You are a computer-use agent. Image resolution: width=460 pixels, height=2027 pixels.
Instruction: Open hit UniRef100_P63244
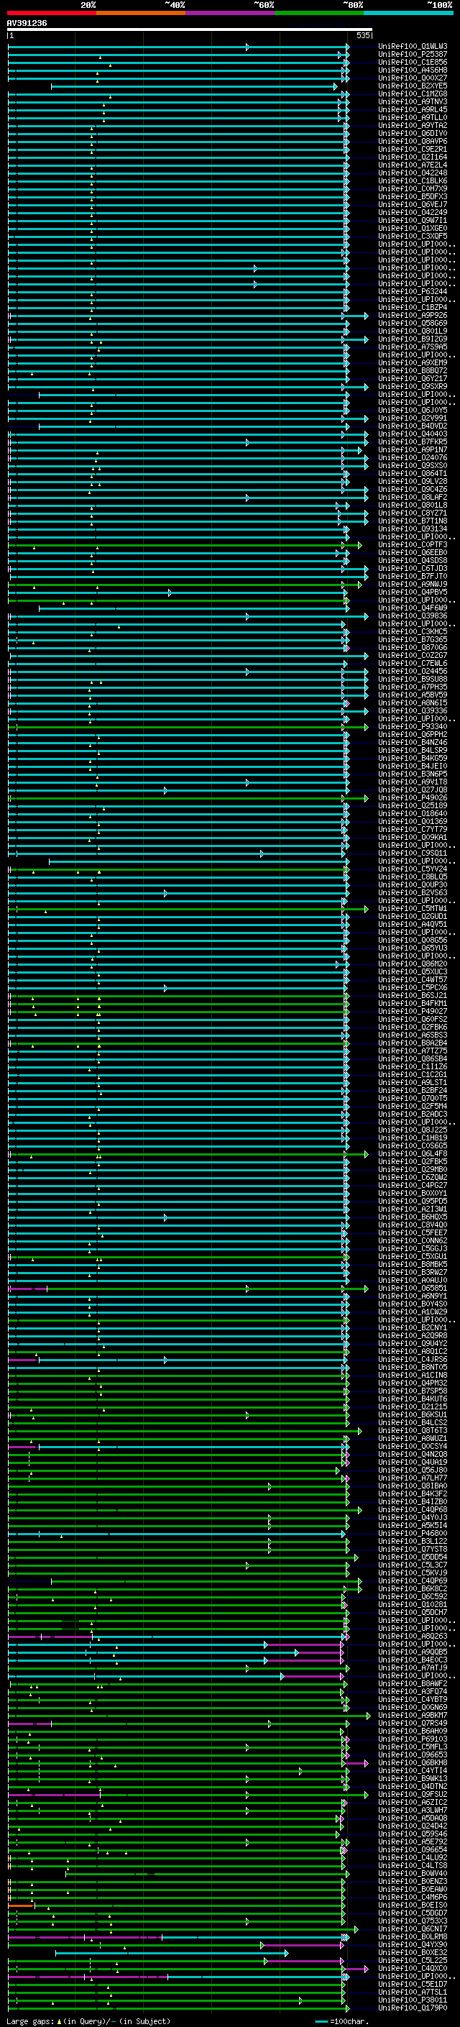pyautogui.click(x=412, y=292)
